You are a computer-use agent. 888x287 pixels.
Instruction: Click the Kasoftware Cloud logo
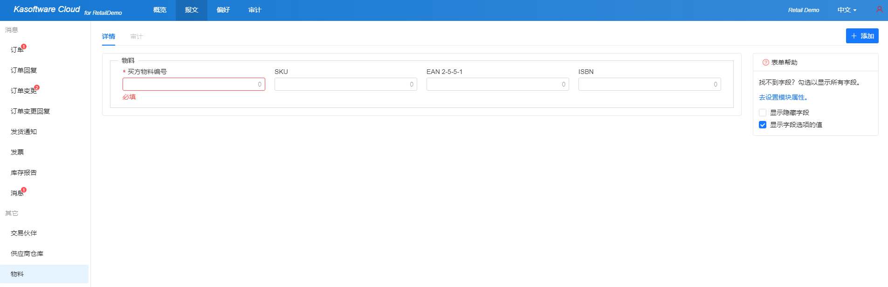tap(47, 9)
